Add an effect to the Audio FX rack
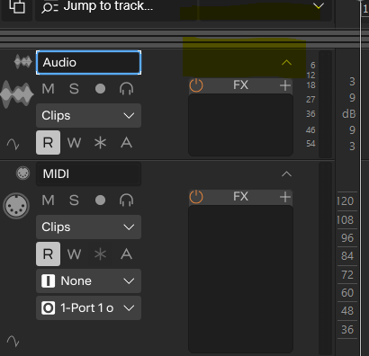The image size is (369, 356). pyautogui.click(x=285, y=85)
